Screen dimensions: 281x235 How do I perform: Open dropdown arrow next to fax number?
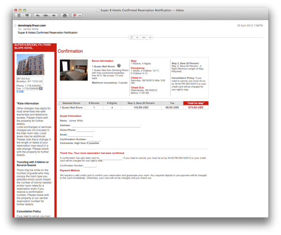(41, 88)
